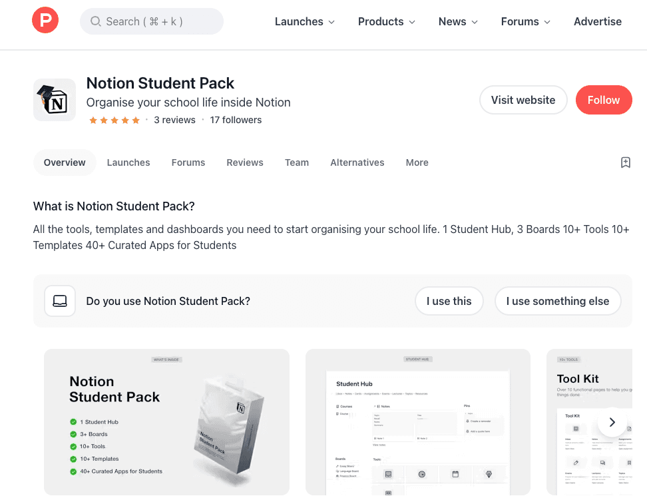This screenshot has height=502, width=647.
Task: Open the More tab menu
Action: [x=417, y=162]
